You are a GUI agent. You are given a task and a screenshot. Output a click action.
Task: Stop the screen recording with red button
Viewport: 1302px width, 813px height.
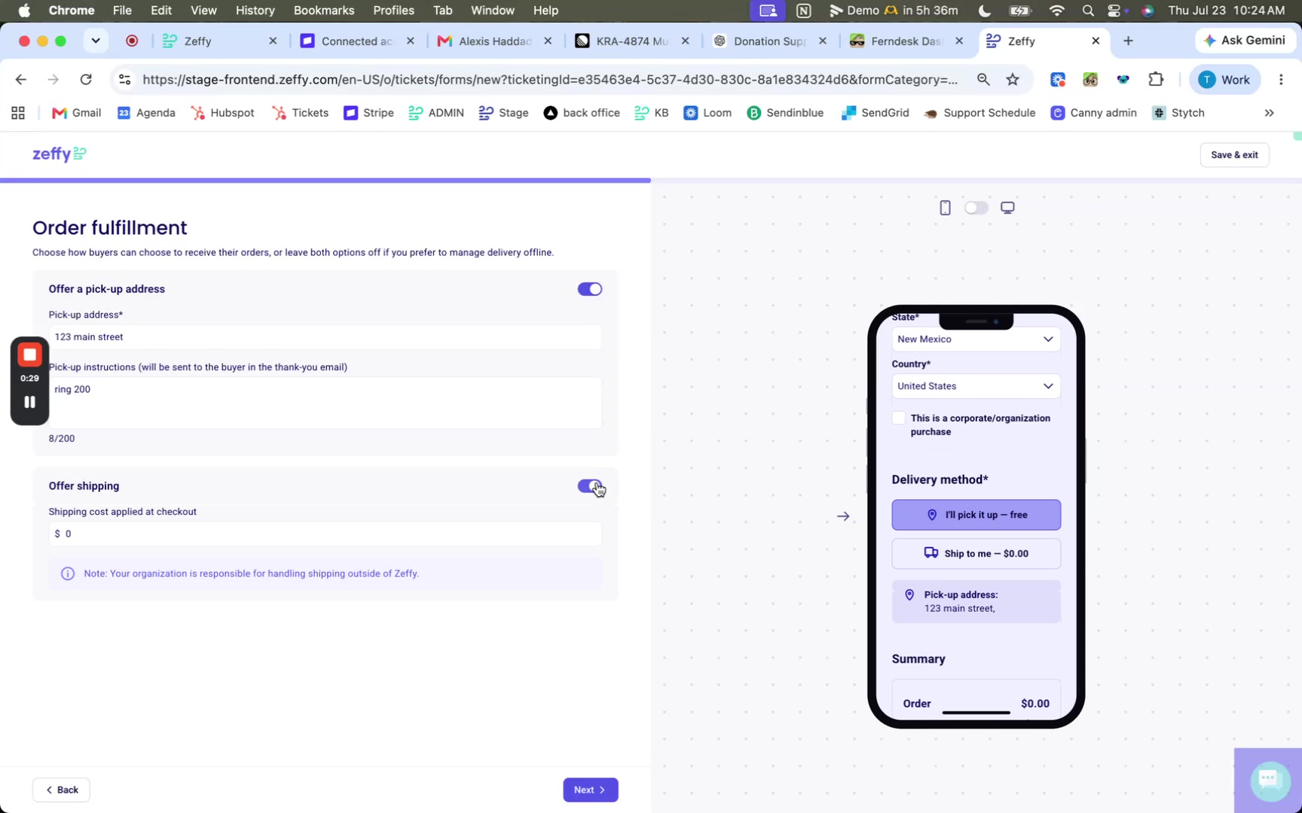click(x=29, y=355)
